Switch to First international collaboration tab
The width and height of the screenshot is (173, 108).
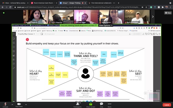102,3
